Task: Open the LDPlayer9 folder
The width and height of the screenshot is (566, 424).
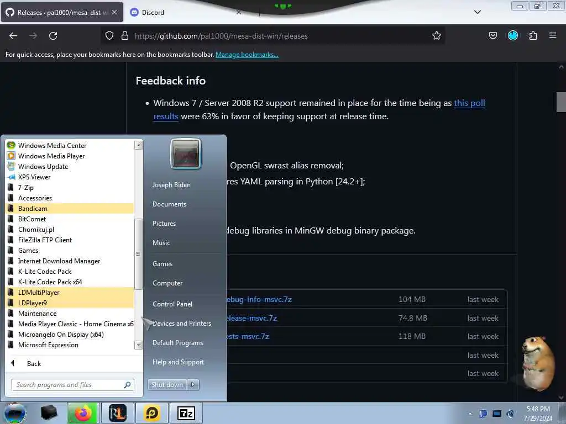Action: (x=70, y=303)
